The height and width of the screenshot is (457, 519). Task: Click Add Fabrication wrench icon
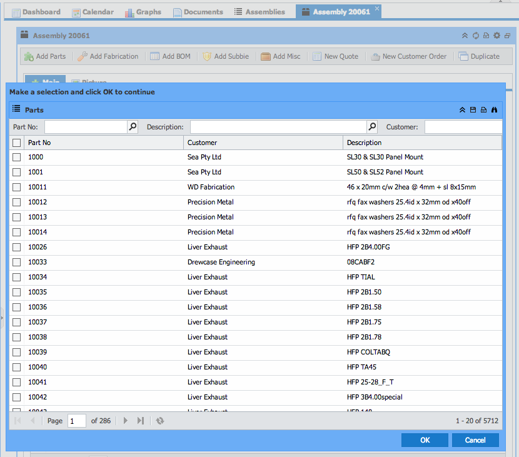tap(83, 56)
